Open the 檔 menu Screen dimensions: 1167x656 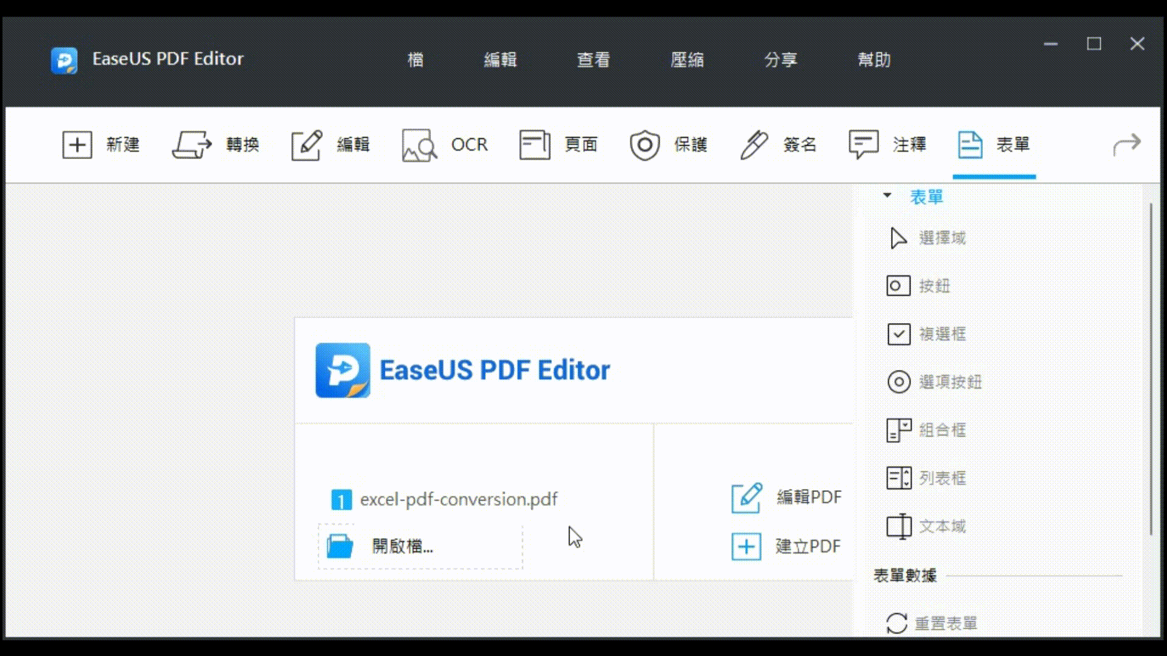416,60
